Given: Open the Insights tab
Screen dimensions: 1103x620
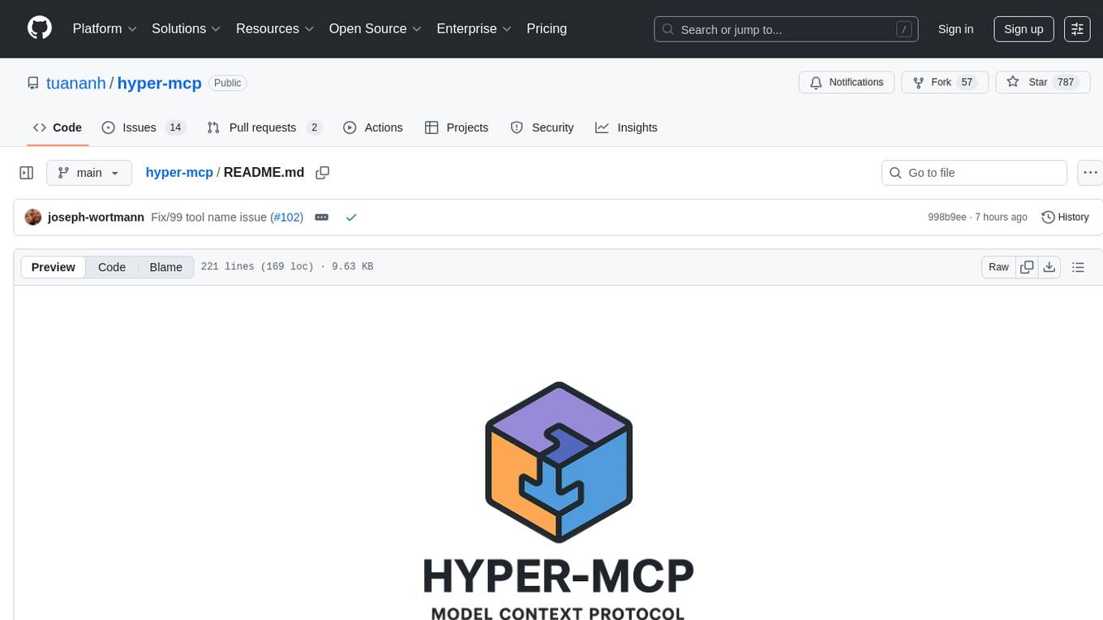Looking at the screenshot, I should pyautogui.click(x=626, y=127).
